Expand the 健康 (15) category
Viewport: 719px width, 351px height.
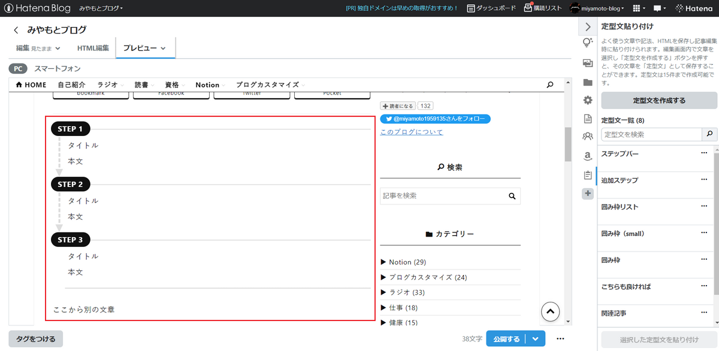[x=399, y=323]
